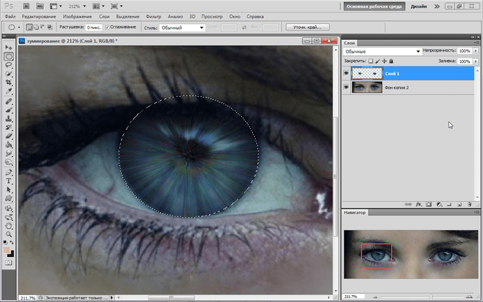Open the Стиль dropdown
The width and height of the screenshot is (483, 302).
(182, 27)
